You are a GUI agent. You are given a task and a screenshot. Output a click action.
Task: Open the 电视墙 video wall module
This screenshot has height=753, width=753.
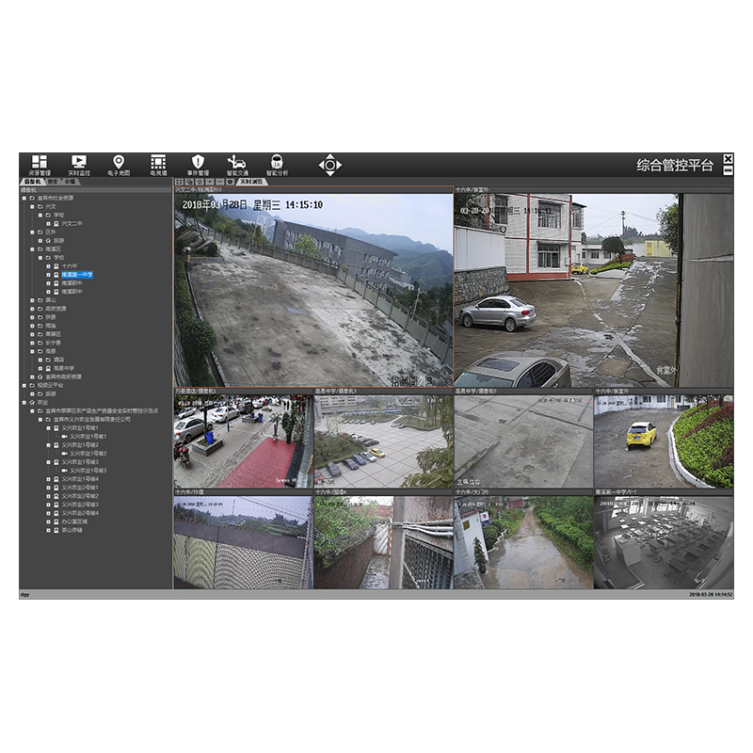tap(158, 165)
